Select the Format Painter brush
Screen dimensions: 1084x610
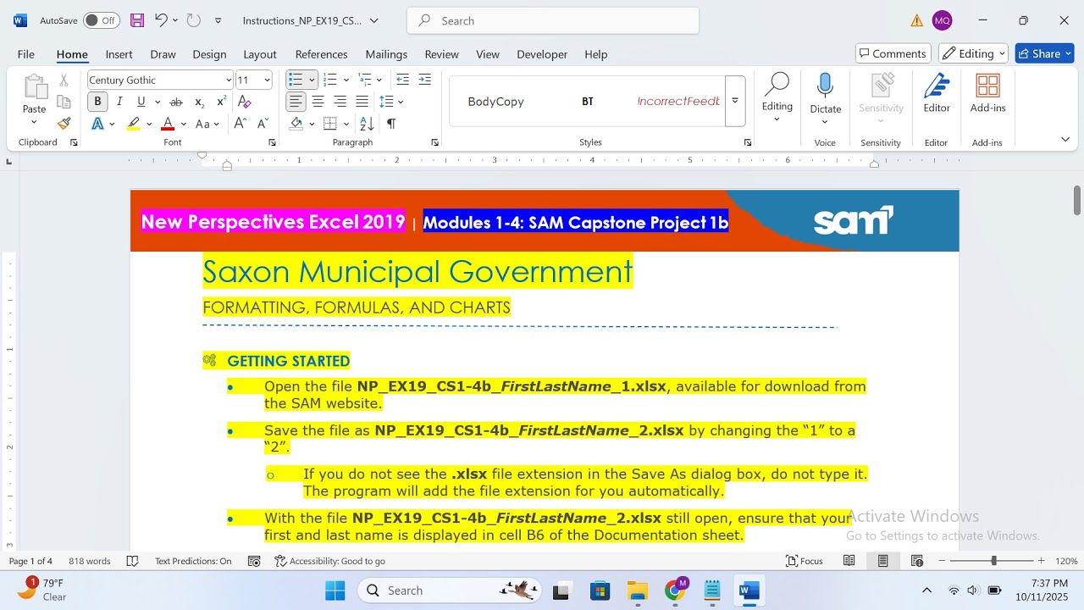click(x=64, y=124)
